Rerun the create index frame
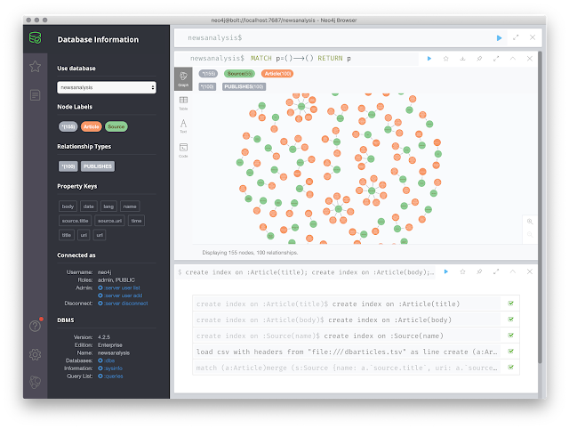Screen dimensions: 569x429 [446, 271]
